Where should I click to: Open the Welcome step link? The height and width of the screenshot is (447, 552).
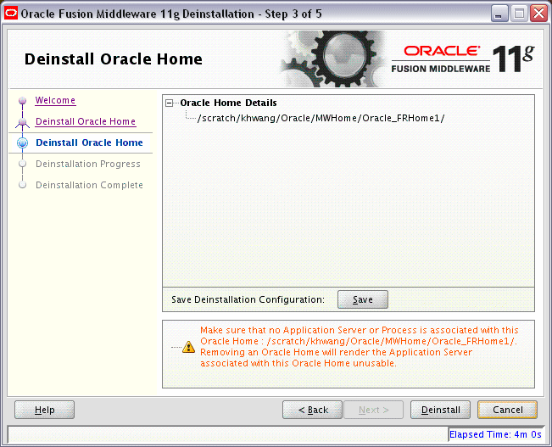[x=55, y=100]
